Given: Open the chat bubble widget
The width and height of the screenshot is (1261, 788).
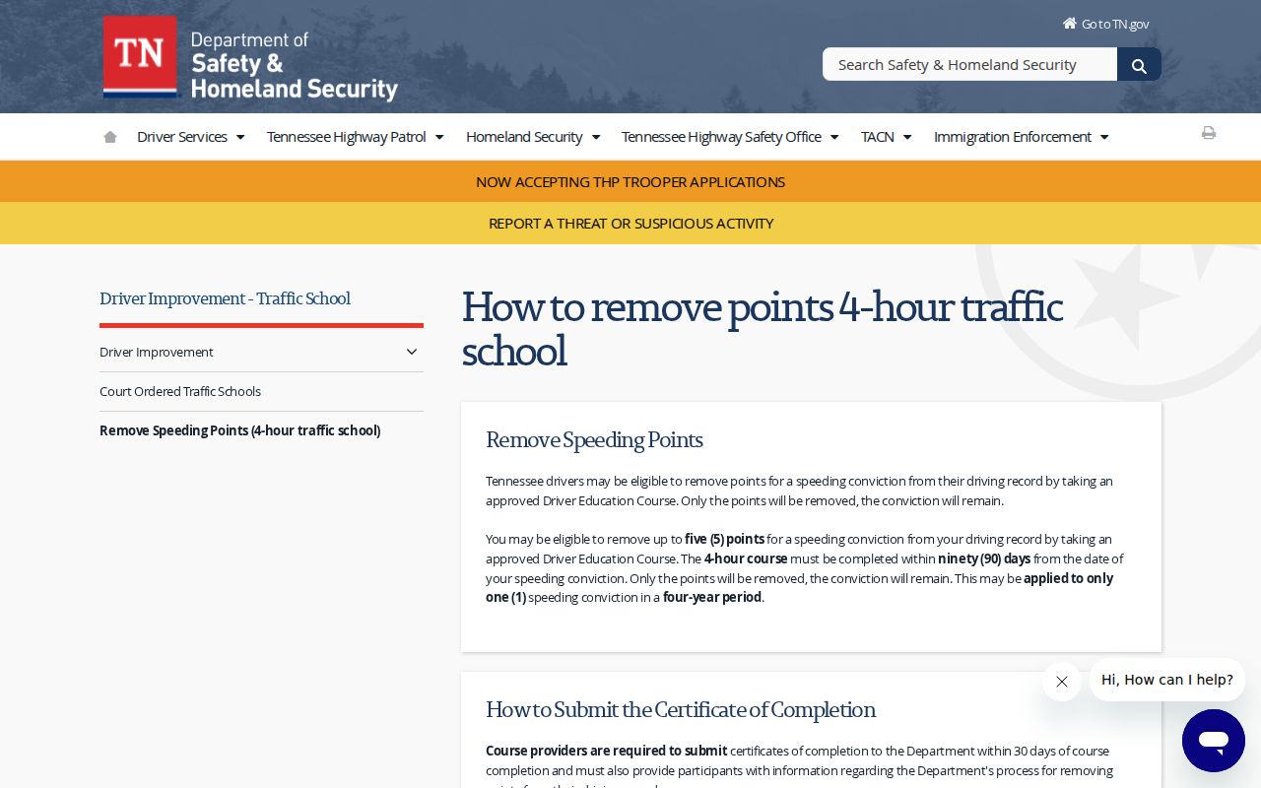Looking at the screenshot, I should pos(1214,741).
